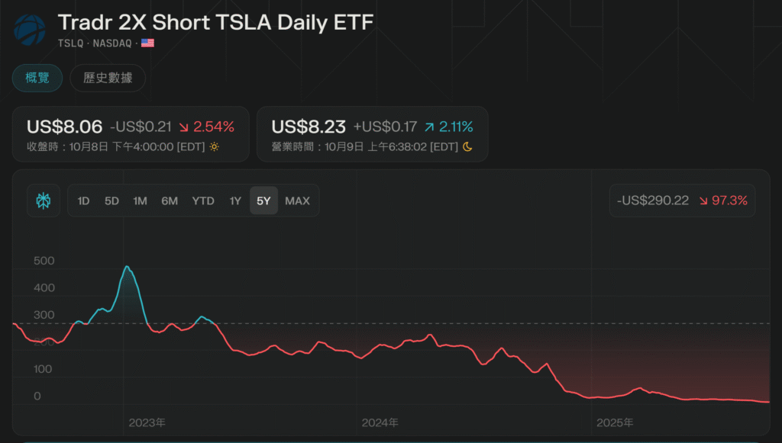Show the 6M chart range
Viewport: 782px width, 443px height.
(x=170, y=201)
